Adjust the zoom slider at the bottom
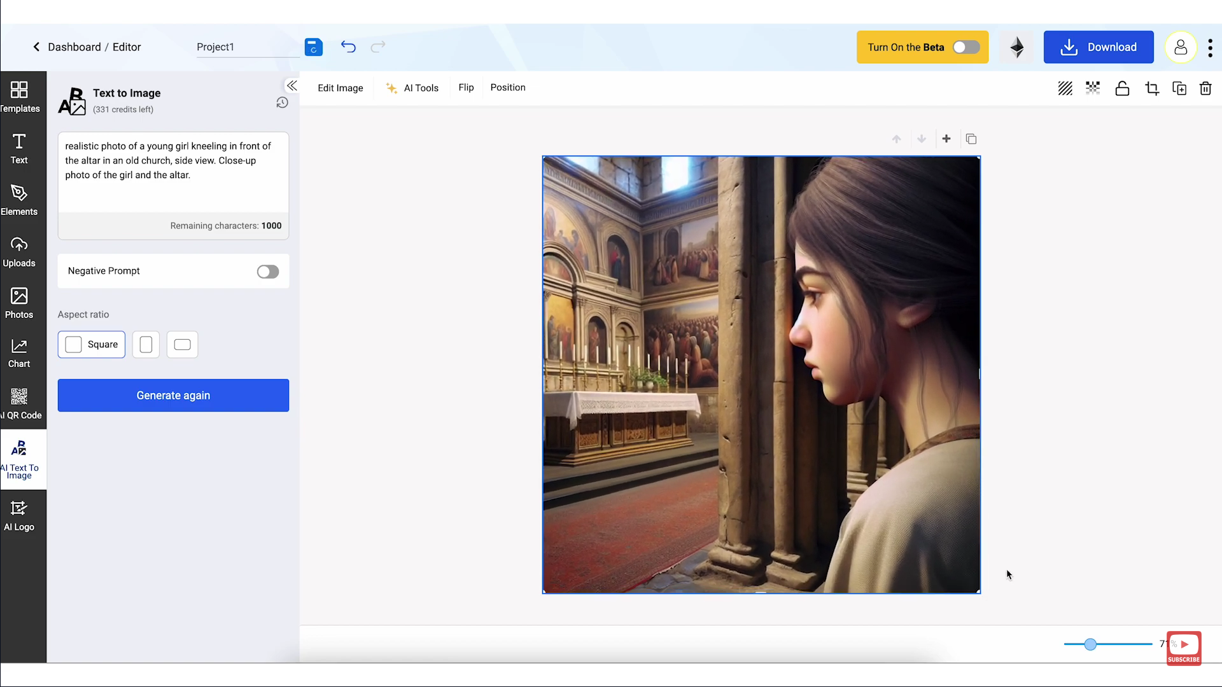This screenshot has width=1222, height=687. [1091, 644]
